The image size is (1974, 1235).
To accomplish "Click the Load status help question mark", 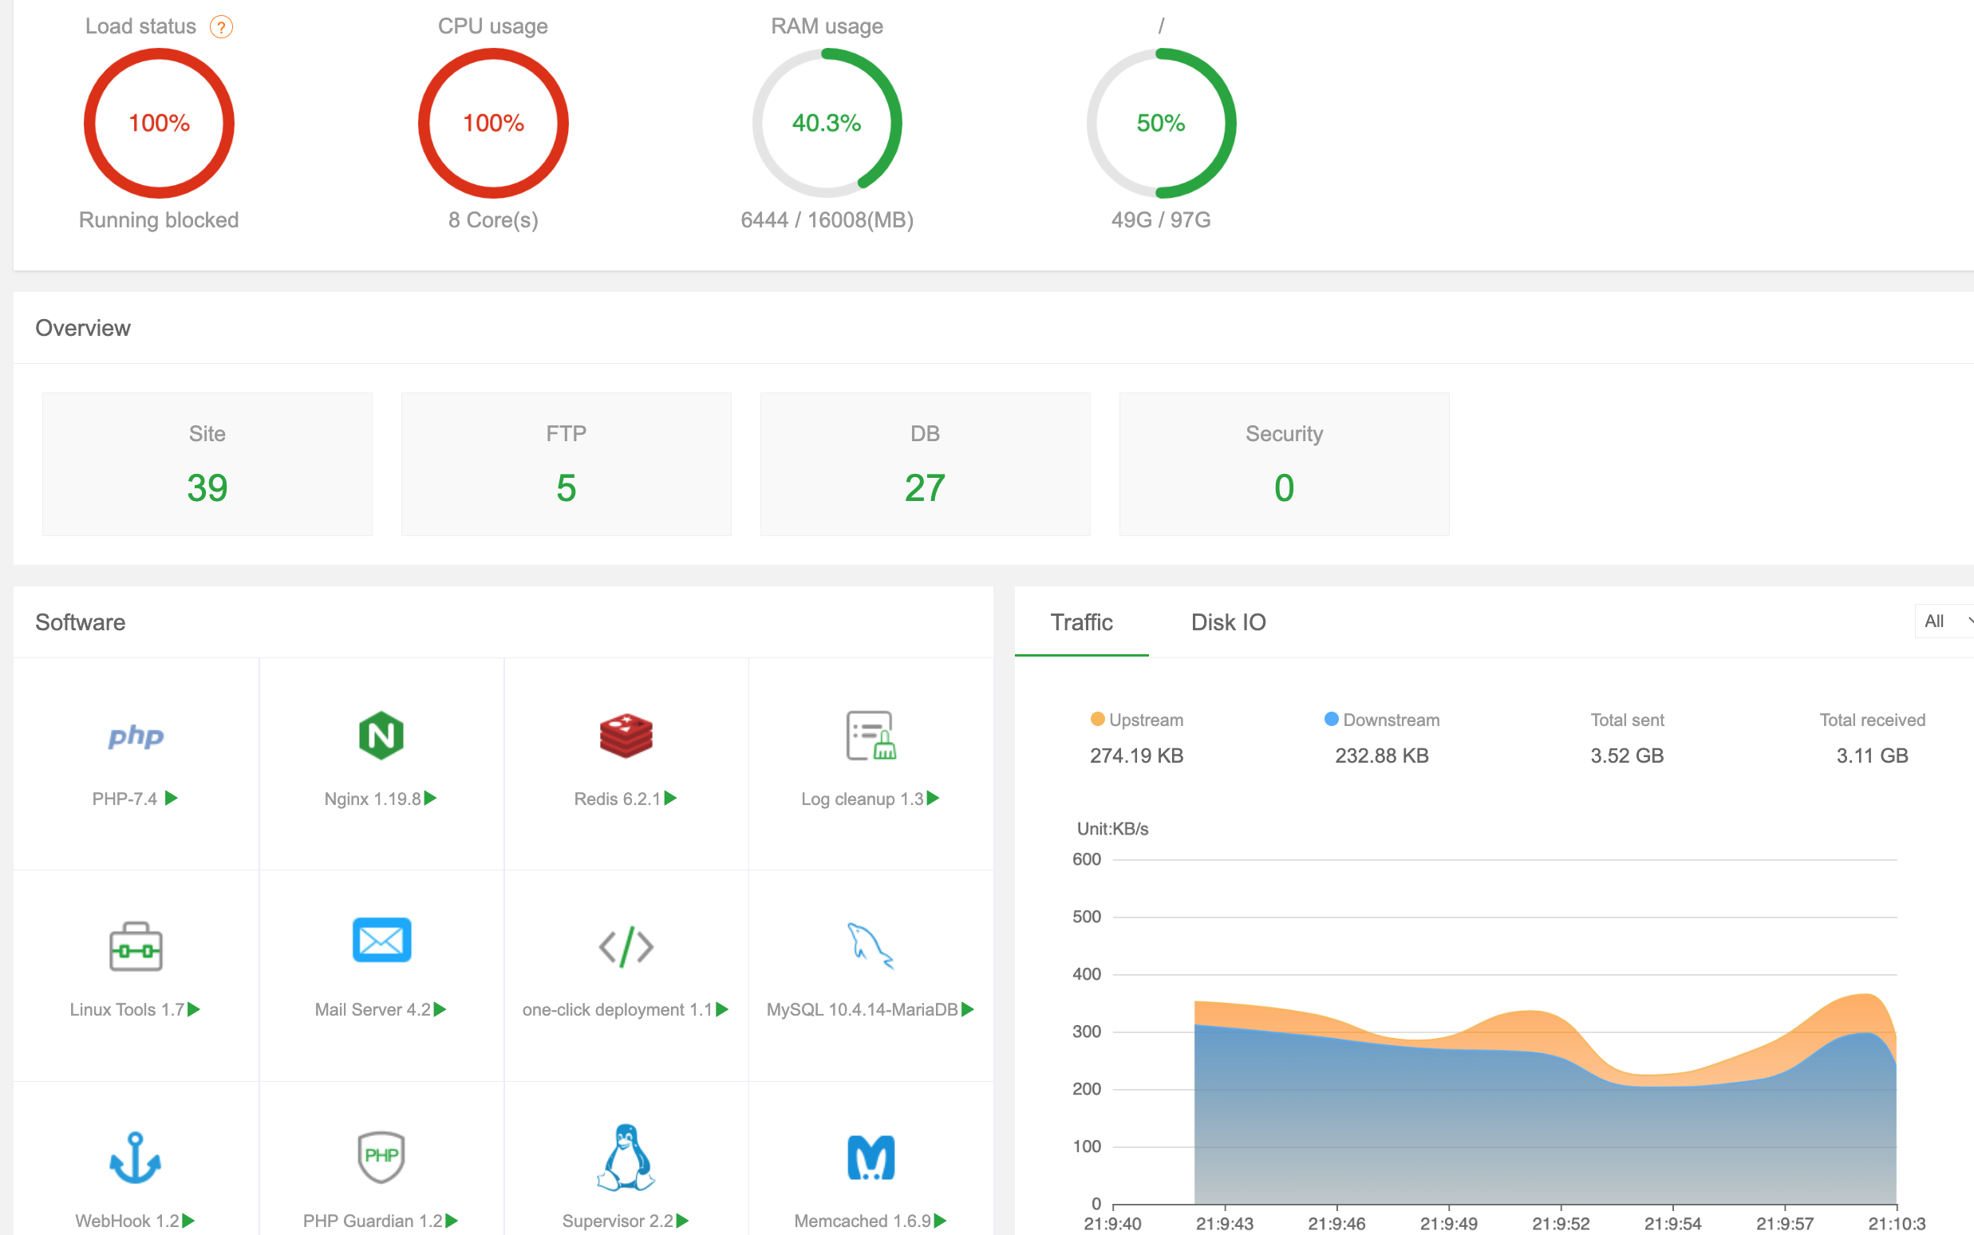I will (221, 27).
